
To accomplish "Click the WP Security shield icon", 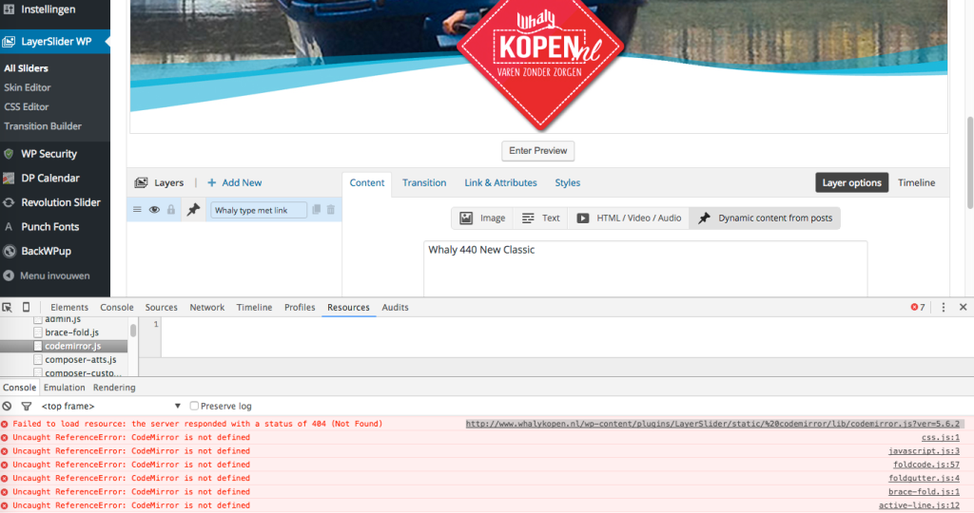I will 9,154.
